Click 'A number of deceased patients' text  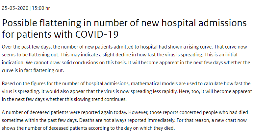point(35,112)
